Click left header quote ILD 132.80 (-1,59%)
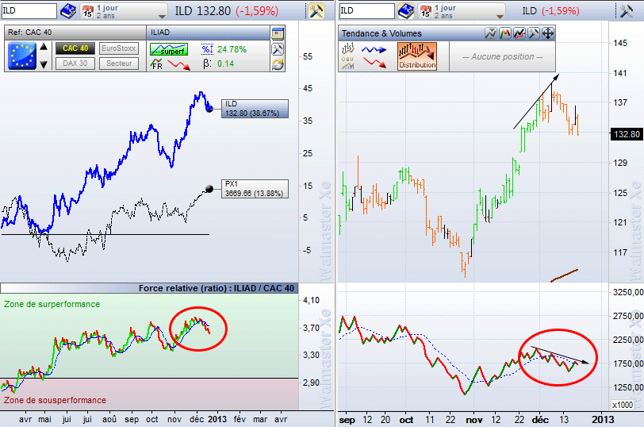The height and width of the screenshot is (427, 644). click(227, 11)
